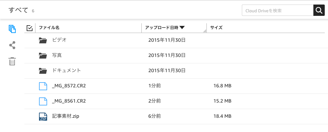
Task: Toggle the select all checkbox
Action: pos(30,28)
